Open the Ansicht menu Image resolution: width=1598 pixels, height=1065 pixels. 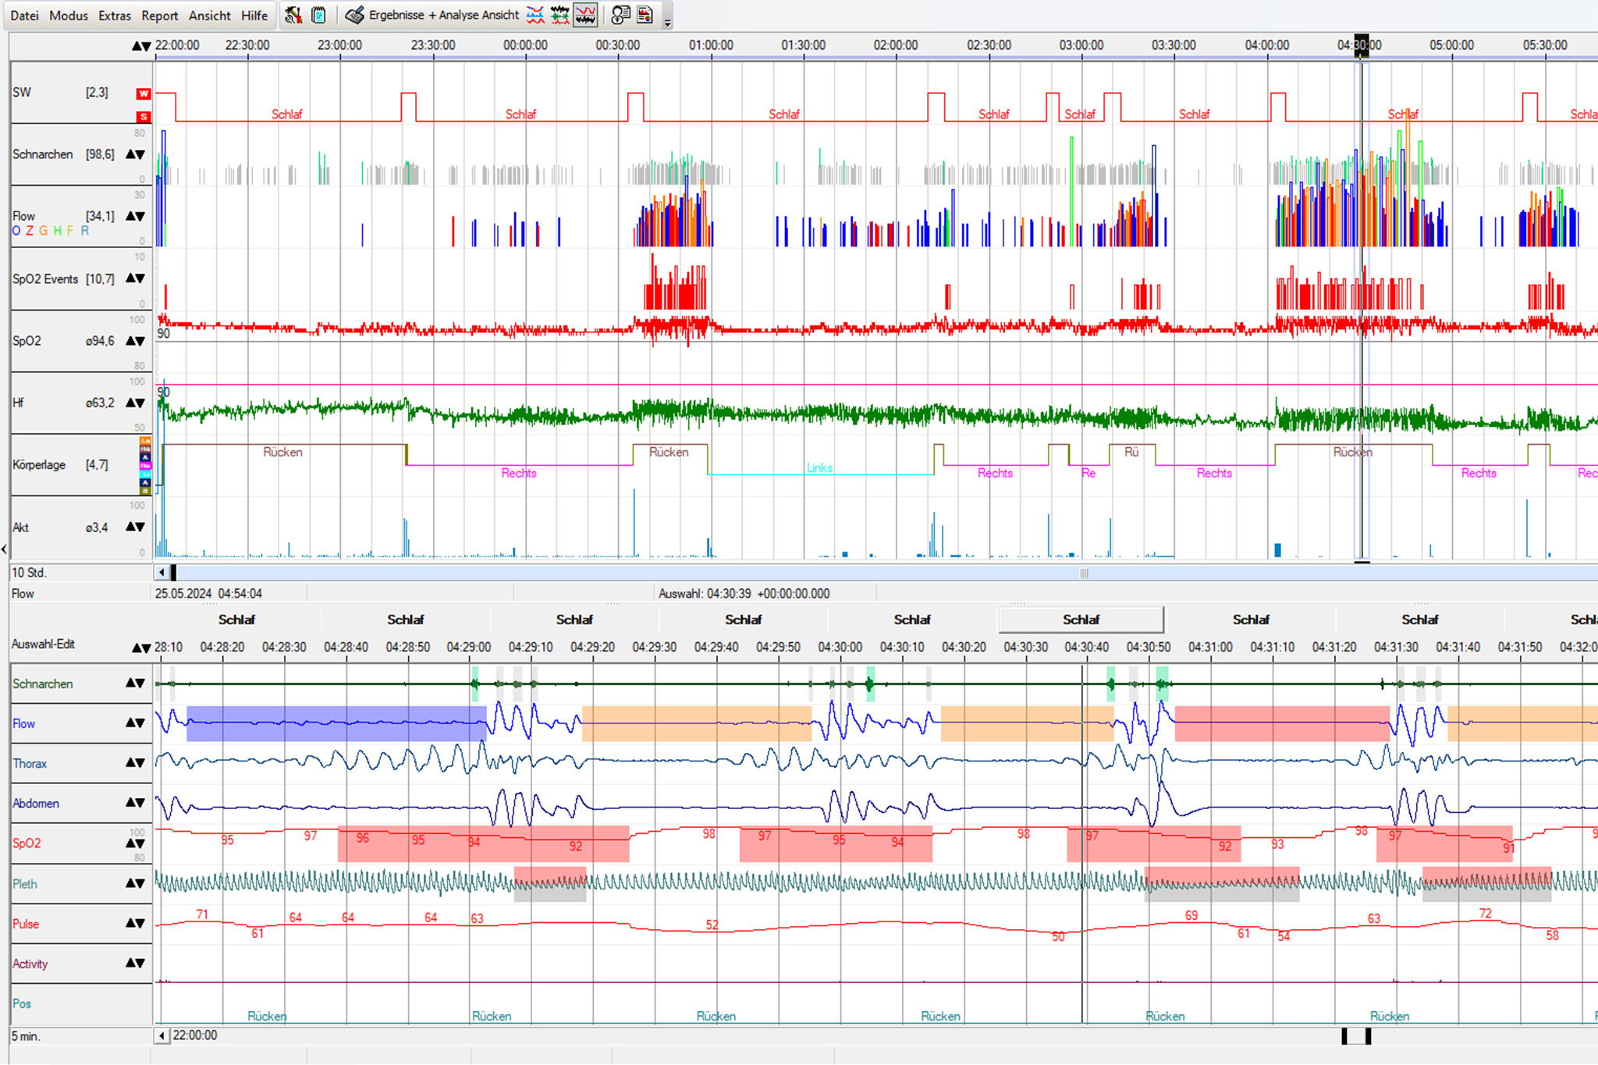coord(210,16)
